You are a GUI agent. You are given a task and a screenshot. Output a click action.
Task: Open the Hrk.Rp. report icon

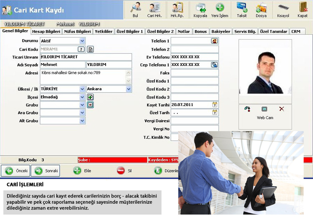pyautogui.click(x=177, y=9)
